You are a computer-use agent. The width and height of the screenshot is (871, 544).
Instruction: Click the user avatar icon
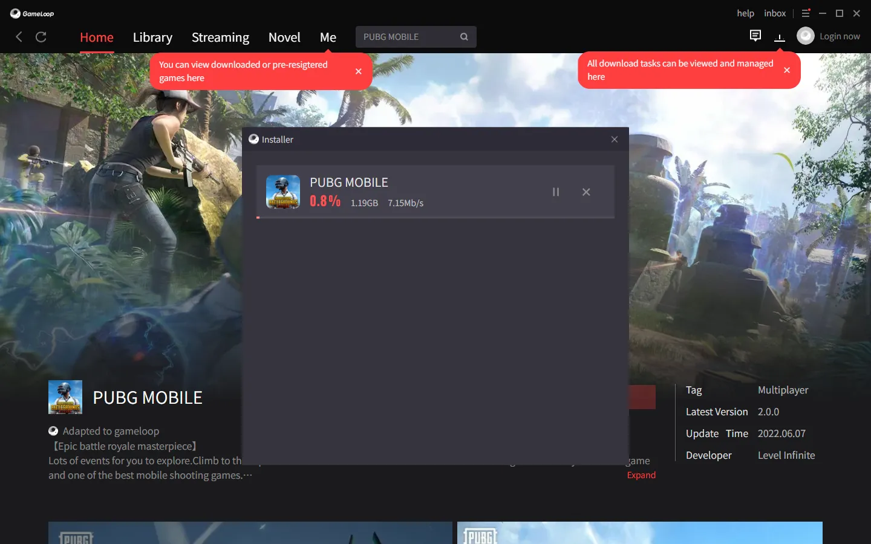[806, 36]
